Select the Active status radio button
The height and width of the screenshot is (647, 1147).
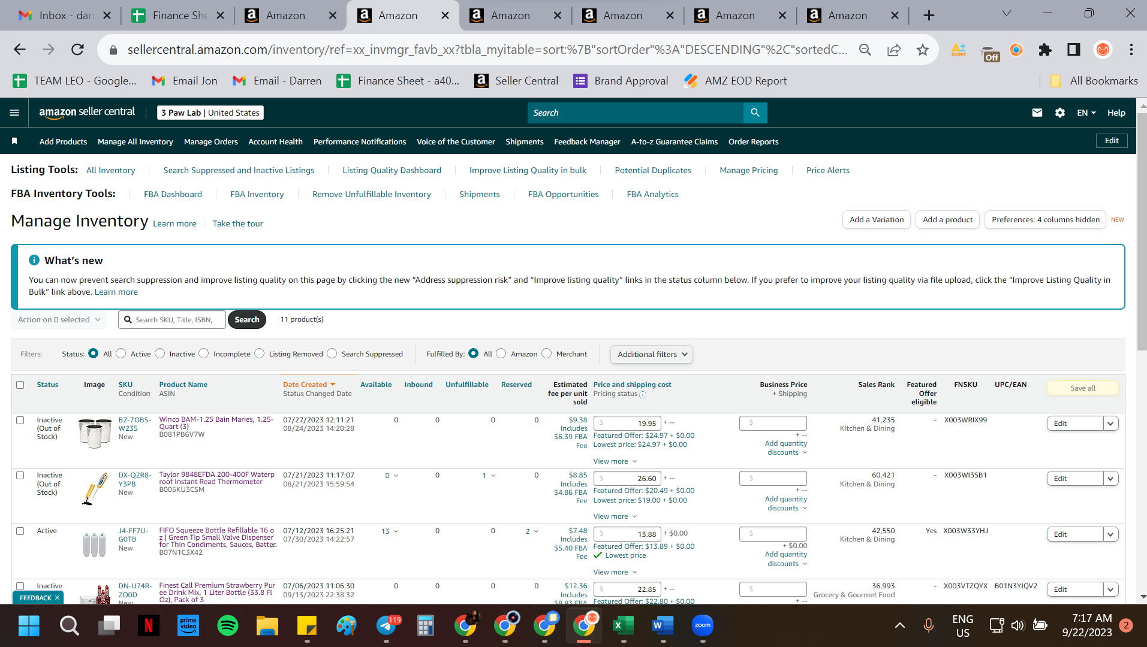(121, 353)
